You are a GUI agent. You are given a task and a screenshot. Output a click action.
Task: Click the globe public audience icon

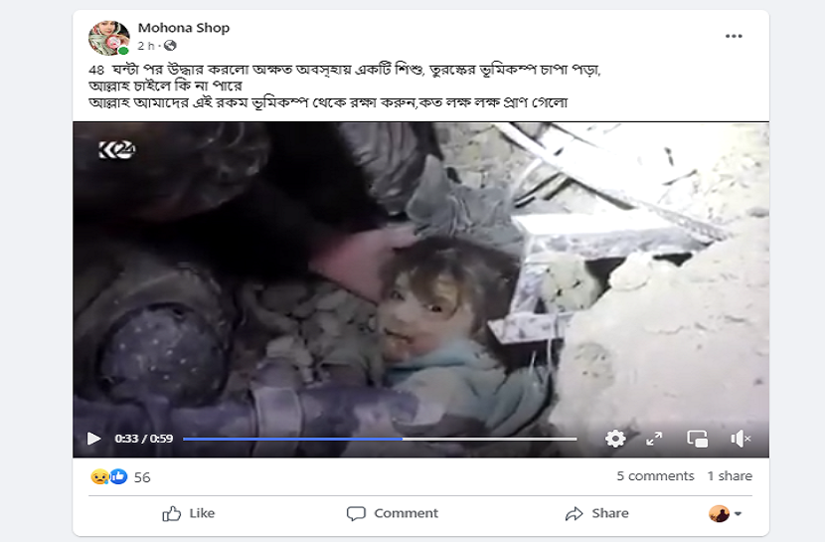pyautogui.click(x=170, y=46)
